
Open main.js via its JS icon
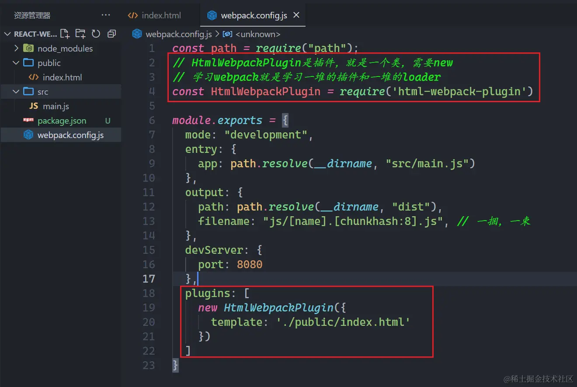point(34,106)
